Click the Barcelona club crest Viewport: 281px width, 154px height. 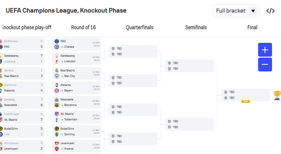57,105
